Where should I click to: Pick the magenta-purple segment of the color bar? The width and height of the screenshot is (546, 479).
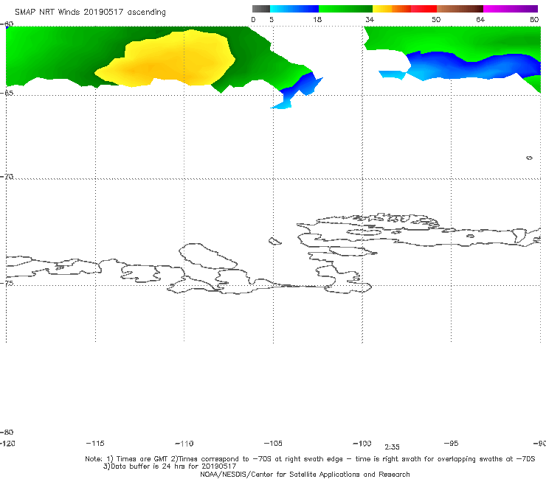point(511,9)
